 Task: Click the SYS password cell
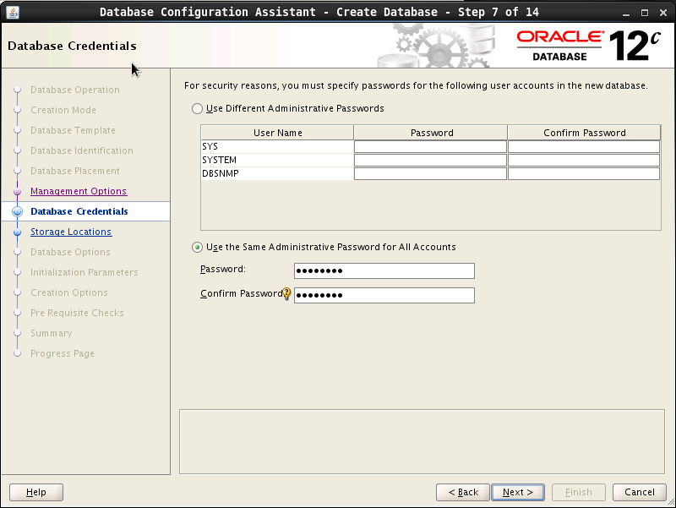click(430, 147)
